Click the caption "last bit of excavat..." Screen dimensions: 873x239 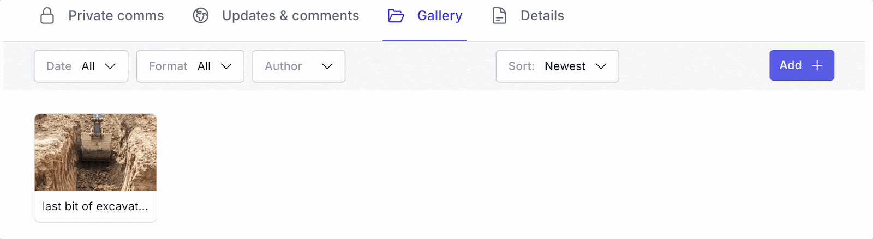[x=95, y=206]
